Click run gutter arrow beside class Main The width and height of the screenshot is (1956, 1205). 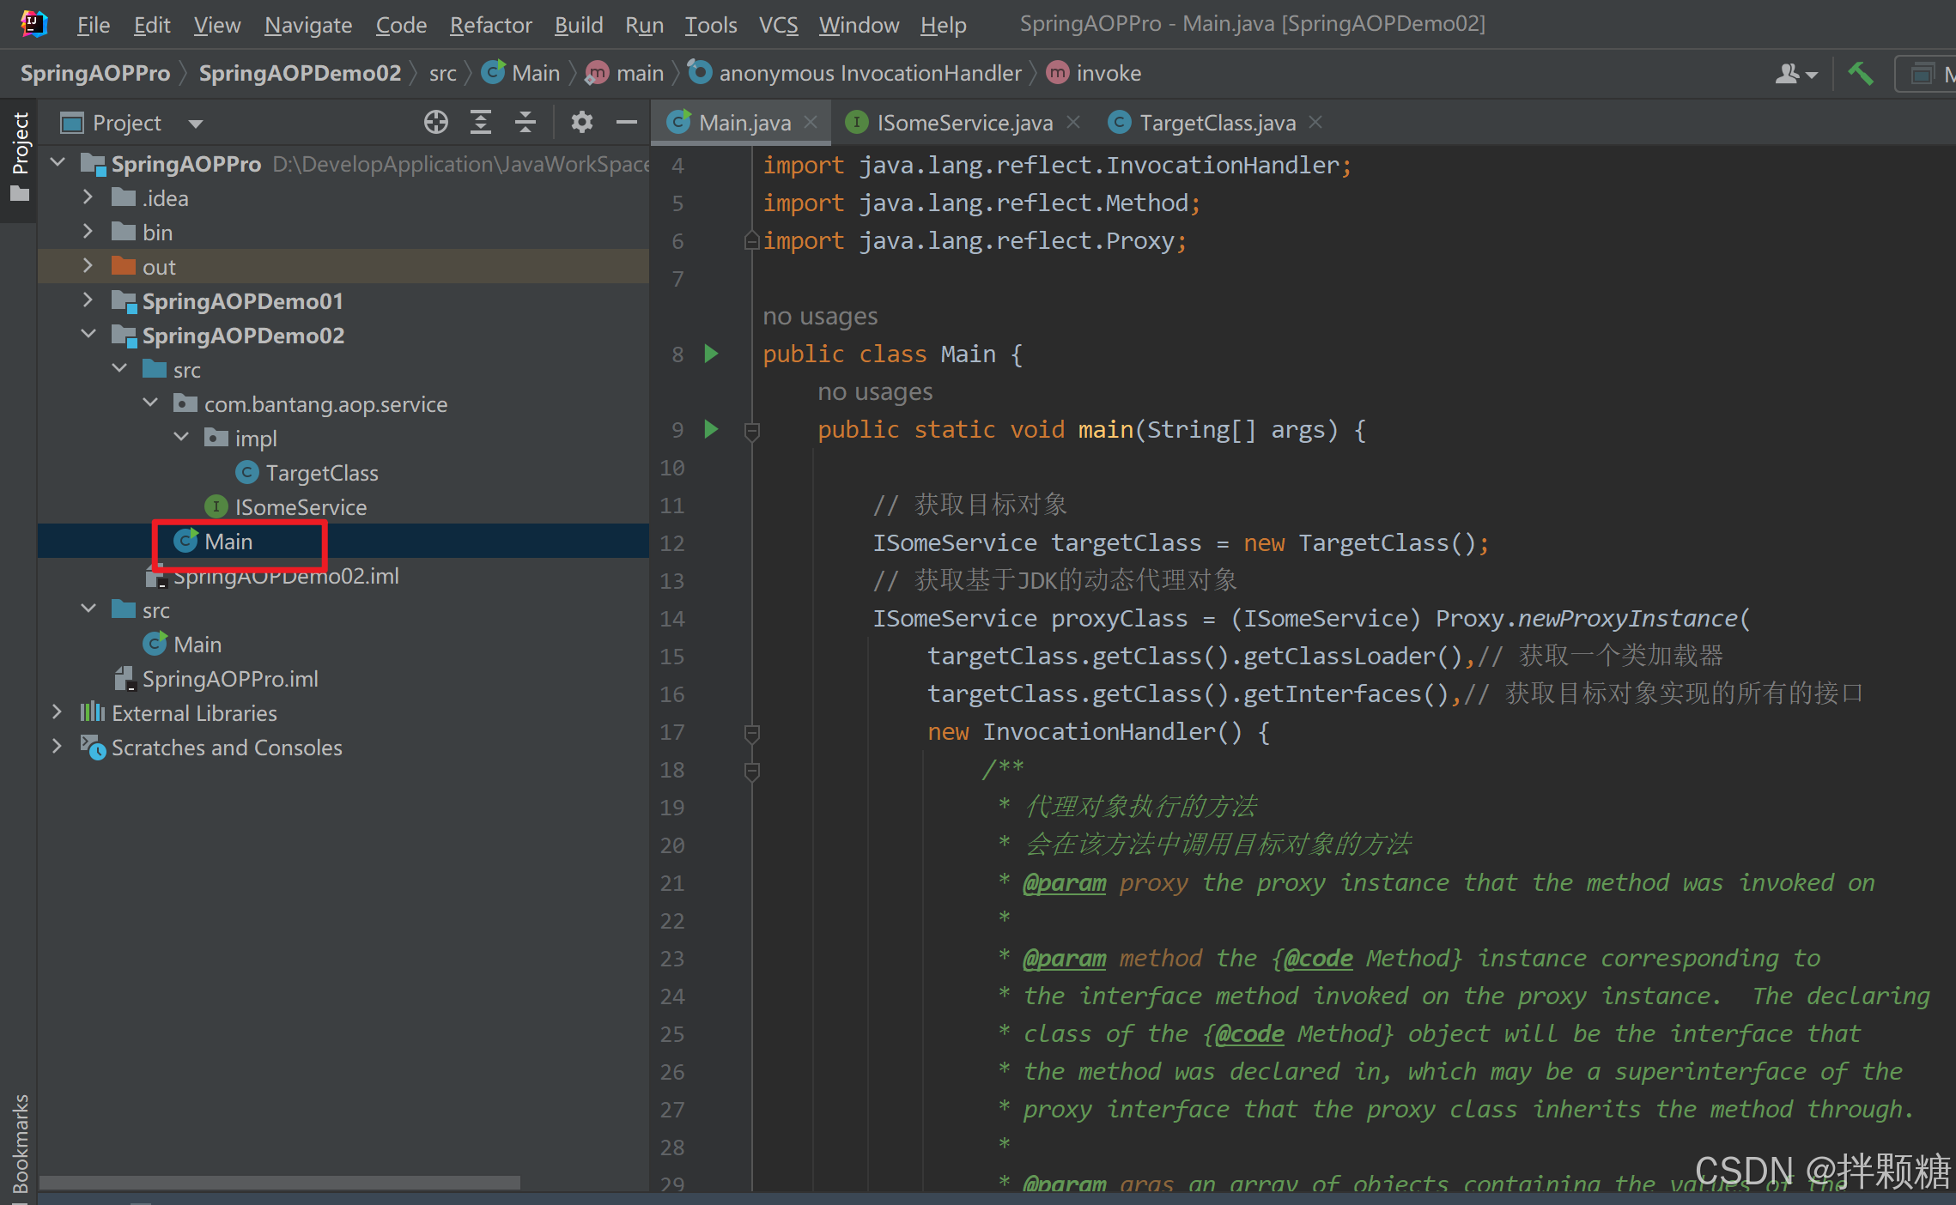pyautogui.click(x=711, y=354)
